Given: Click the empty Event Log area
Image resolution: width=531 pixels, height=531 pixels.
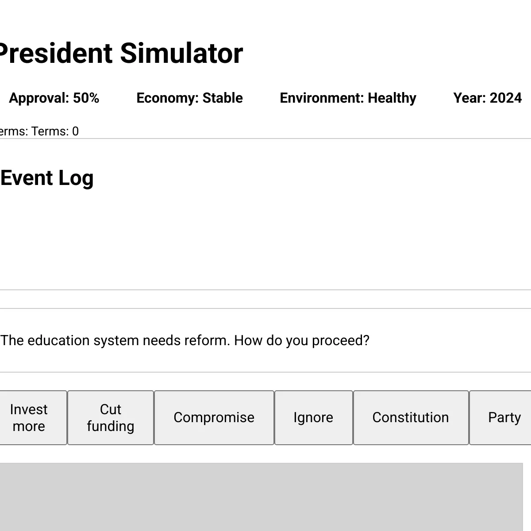Looking at the screenshot, I should coord(265,241).
